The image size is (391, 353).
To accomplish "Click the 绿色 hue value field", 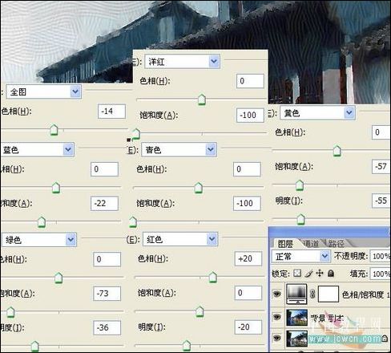I will point(107,259).
